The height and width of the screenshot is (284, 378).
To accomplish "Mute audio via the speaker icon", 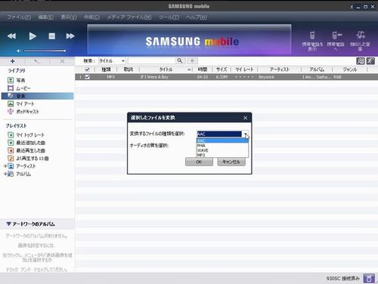I will [18, 51].
